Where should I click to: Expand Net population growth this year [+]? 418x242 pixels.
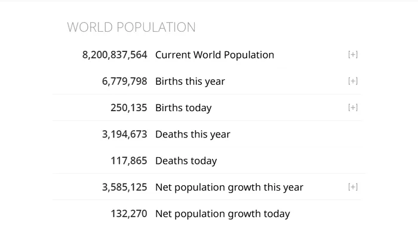pyautogui.click(x=353, y=187)
